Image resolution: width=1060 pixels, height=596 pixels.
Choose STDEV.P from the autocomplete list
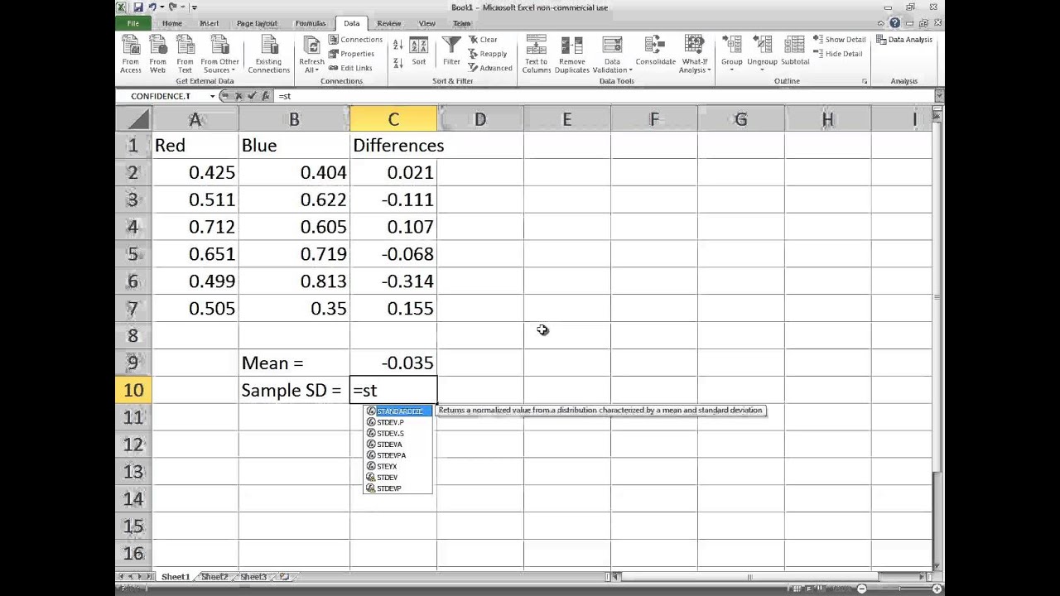397,422
